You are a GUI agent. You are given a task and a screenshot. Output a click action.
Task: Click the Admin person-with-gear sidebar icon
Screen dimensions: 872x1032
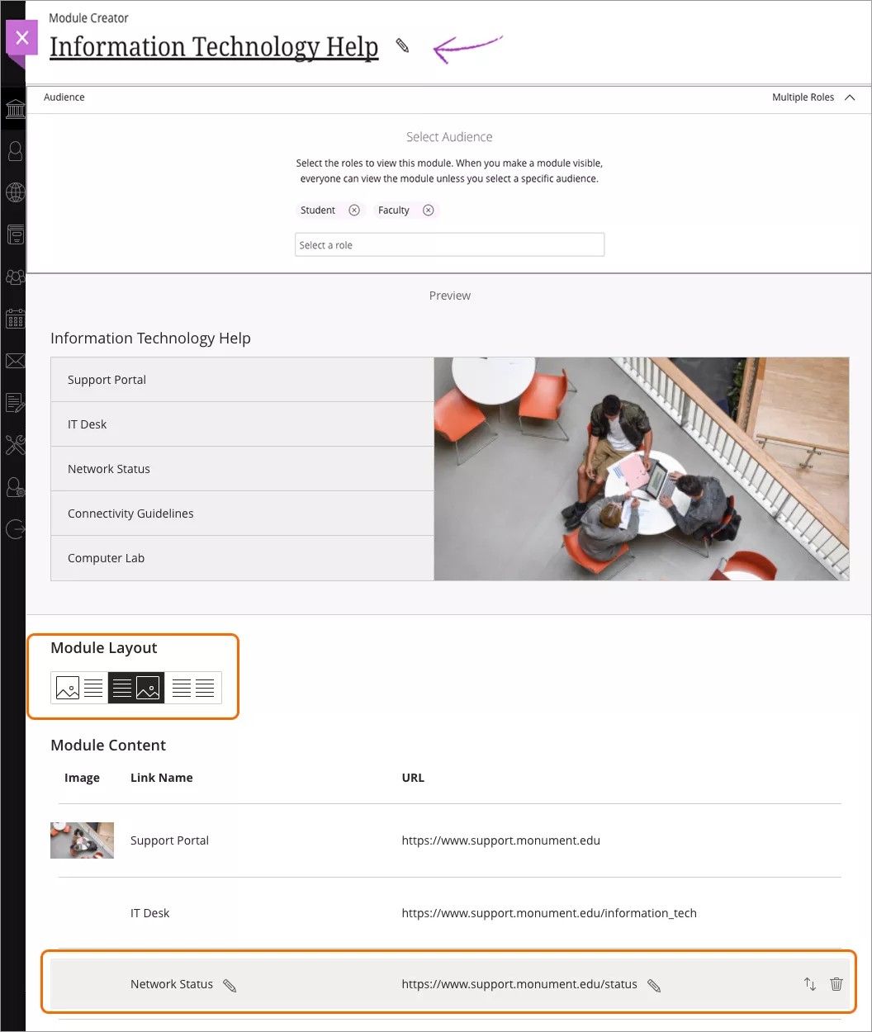[x=15, y=487]
